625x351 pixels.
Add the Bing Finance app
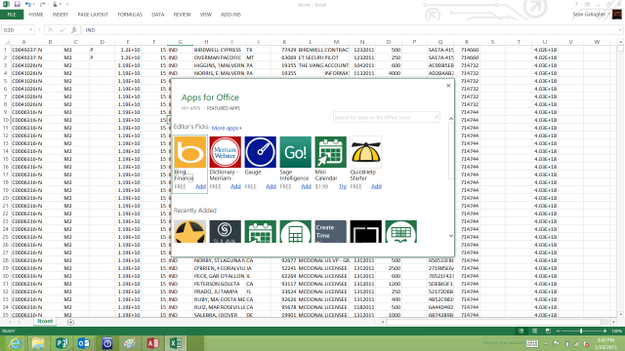pyautogui.click(x=200, y=186)
